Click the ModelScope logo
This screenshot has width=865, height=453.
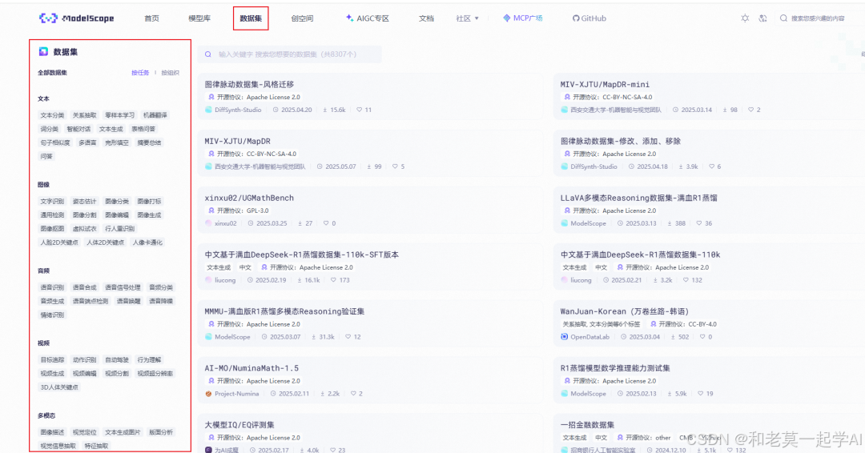(77, 18)
